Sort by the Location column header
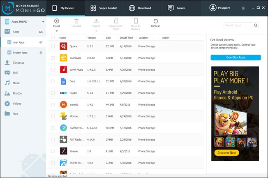This screenshot has height=178, width=268. tap(143, 38)
